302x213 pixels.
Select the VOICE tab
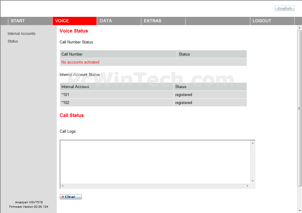[x=62, y=21]
